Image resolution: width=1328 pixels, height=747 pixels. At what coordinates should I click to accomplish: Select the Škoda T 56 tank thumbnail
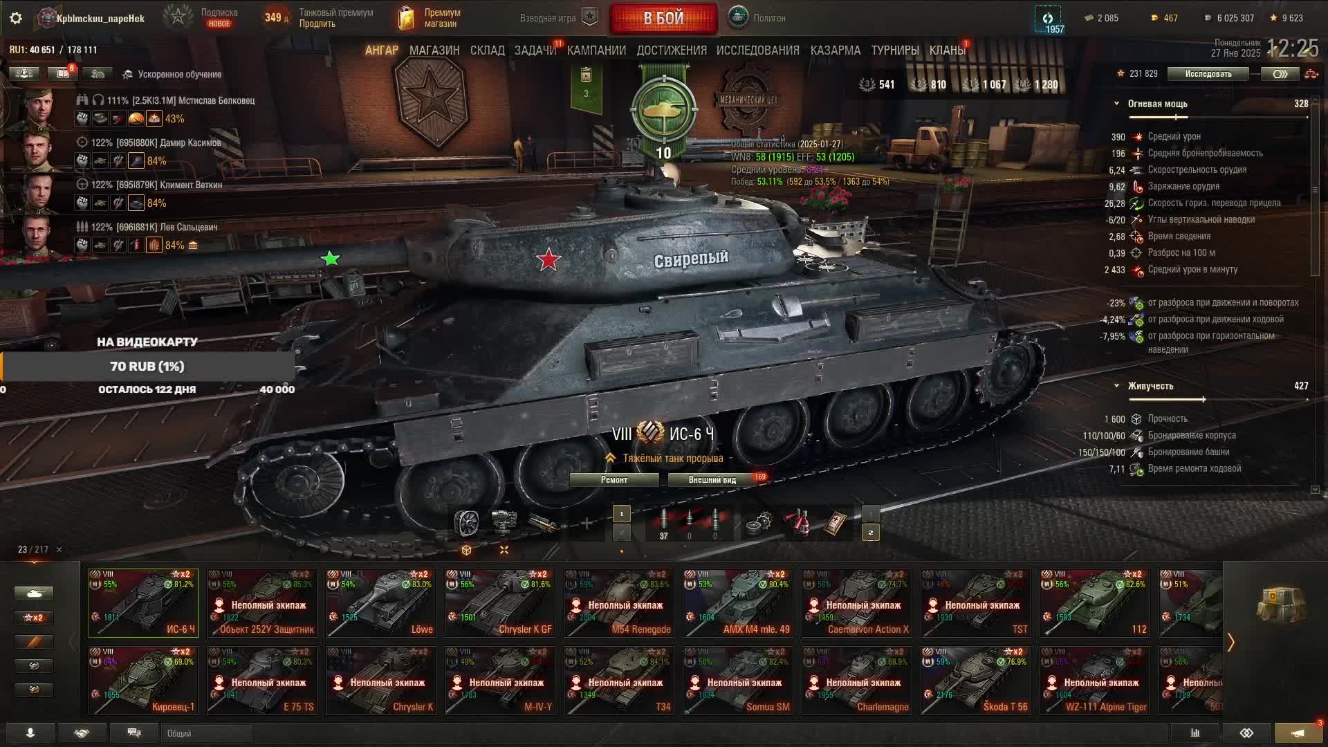tap(976, 681)
